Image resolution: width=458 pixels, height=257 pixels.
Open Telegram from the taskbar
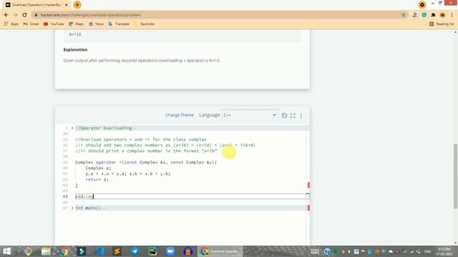(135, 251)
